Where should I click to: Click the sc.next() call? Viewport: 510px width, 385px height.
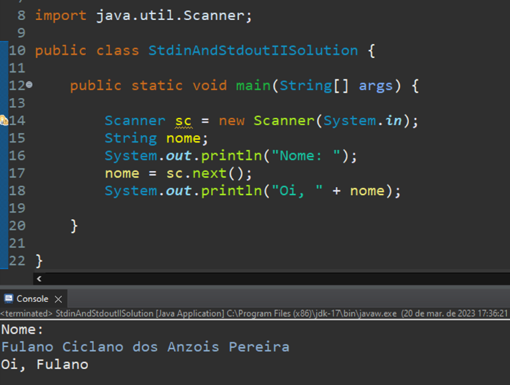coord(209,173)
